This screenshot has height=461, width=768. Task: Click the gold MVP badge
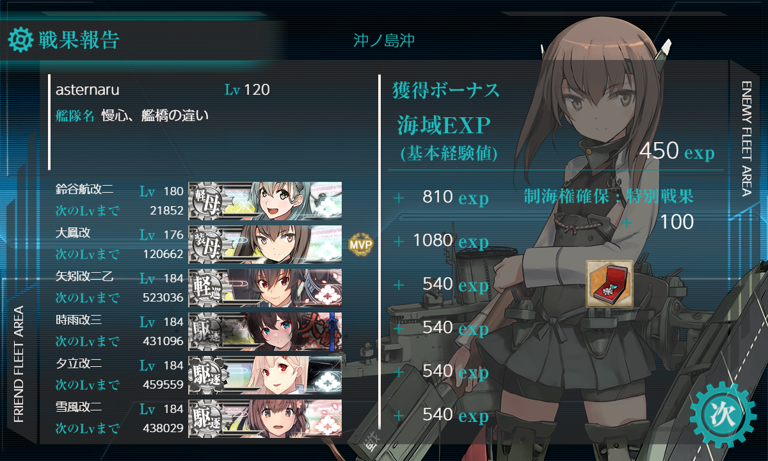(x=360, y=244)
